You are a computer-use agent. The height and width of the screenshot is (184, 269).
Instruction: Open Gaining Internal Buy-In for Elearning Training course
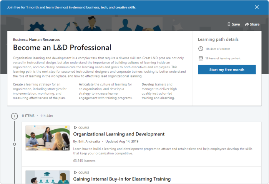pyautogui.click(x=122, y=179)
